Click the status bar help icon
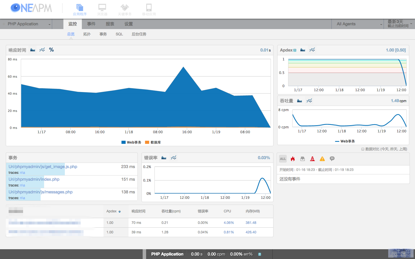The height and width of the screenshot is (259, 415). click(260, 254)
